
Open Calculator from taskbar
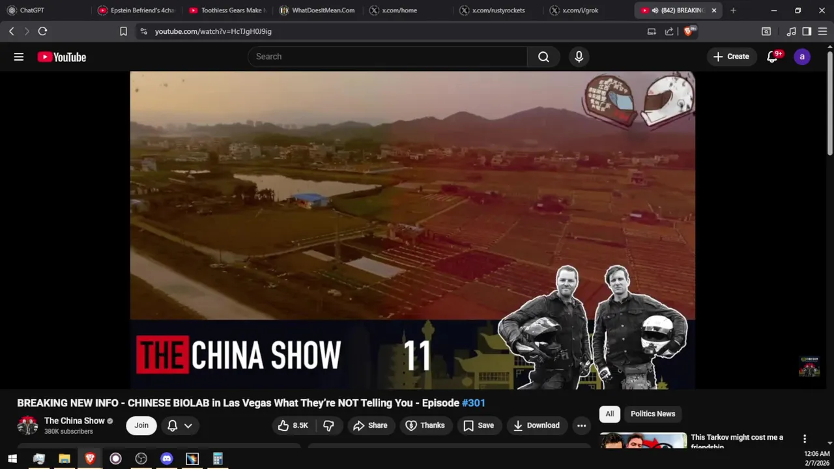(218, 459)
